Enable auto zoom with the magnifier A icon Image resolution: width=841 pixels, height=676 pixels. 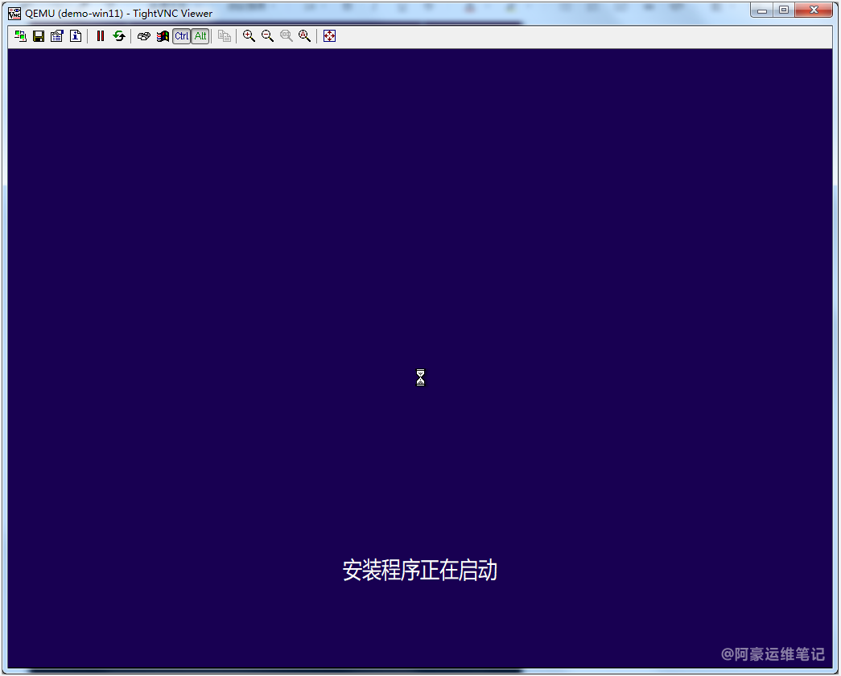tap(305, 36)
